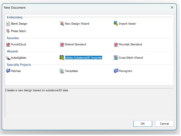Click the Photo Stitch label text
181x136 pixels.
pyautogui.click(x=19, y=31)
